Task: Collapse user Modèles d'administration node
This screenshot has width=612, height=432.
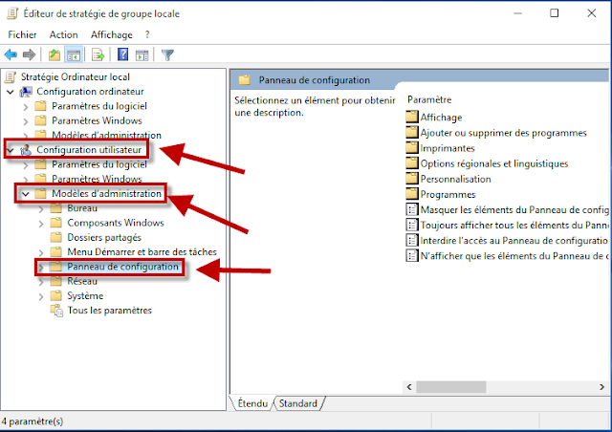Action: 26,194
